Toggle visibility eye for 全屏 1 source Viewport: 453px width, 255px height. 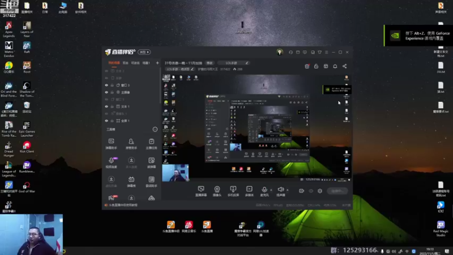click(106, 121)
